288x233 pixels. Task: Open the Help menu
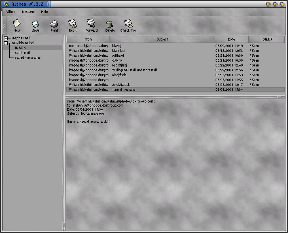[44, 12]
